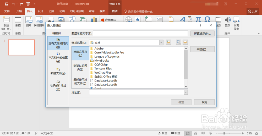Open the Animations (动画) tab

click(x=62, y=11)
